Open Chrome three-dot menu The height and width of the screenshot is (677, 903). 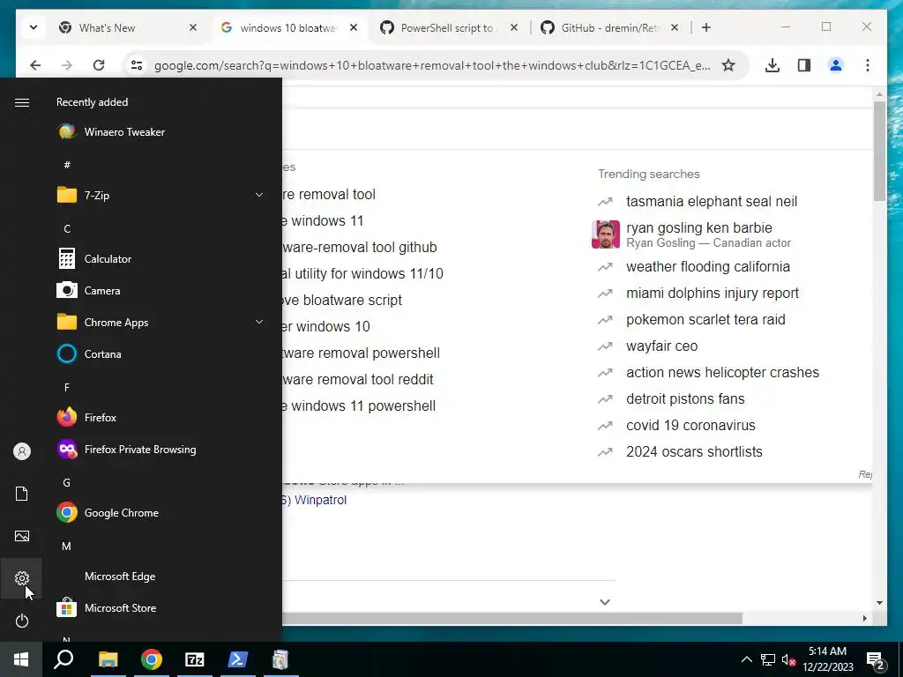pos(868,65)
